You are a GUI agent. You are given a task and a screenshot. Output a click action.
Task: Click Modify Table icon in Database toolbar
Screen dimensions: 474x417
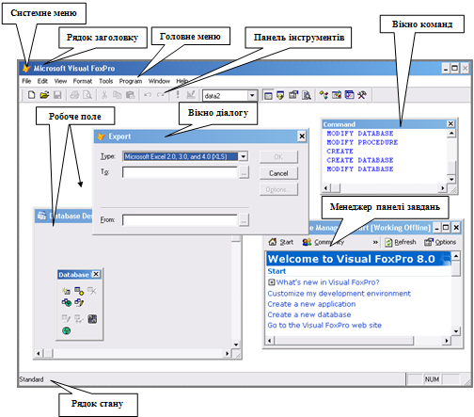pyautogui.click(x=66, y=319)
